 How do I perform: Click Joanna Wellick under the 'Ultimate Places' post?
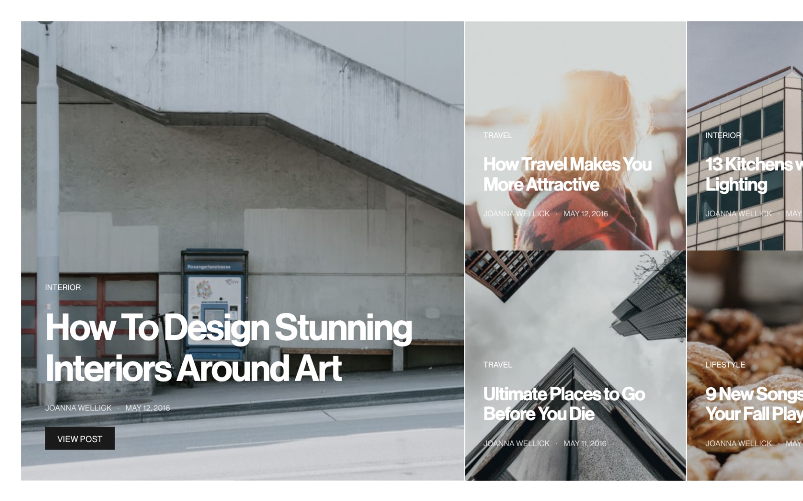click(x=516, y=443)
